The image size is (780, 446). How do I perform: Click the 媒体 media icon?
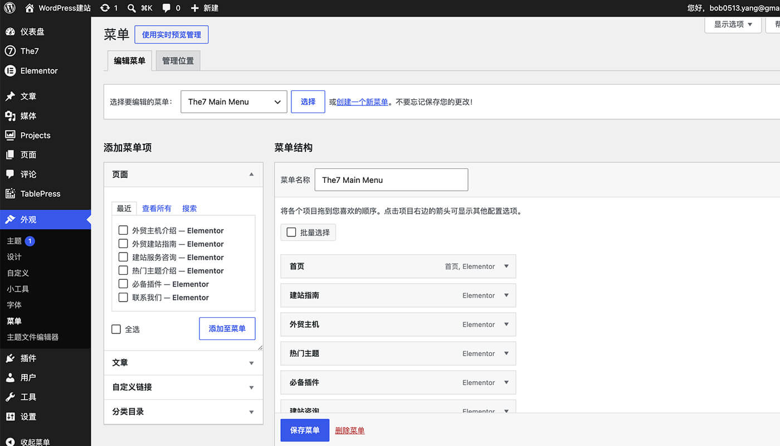(x=10, y=116)
